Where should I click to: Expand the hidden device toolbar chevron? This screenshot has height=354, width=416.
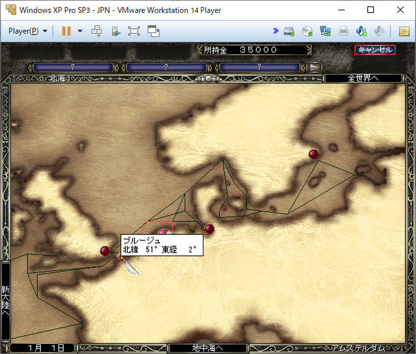click(276, 31)
